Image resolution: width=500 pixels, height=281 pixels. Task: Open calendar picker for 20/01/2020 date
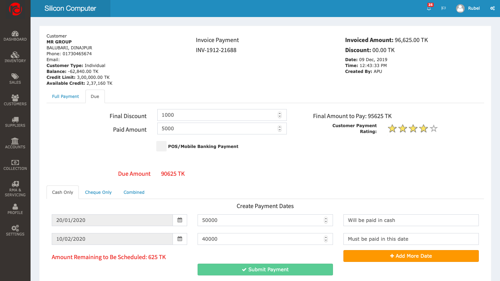(x=180, y=220)
